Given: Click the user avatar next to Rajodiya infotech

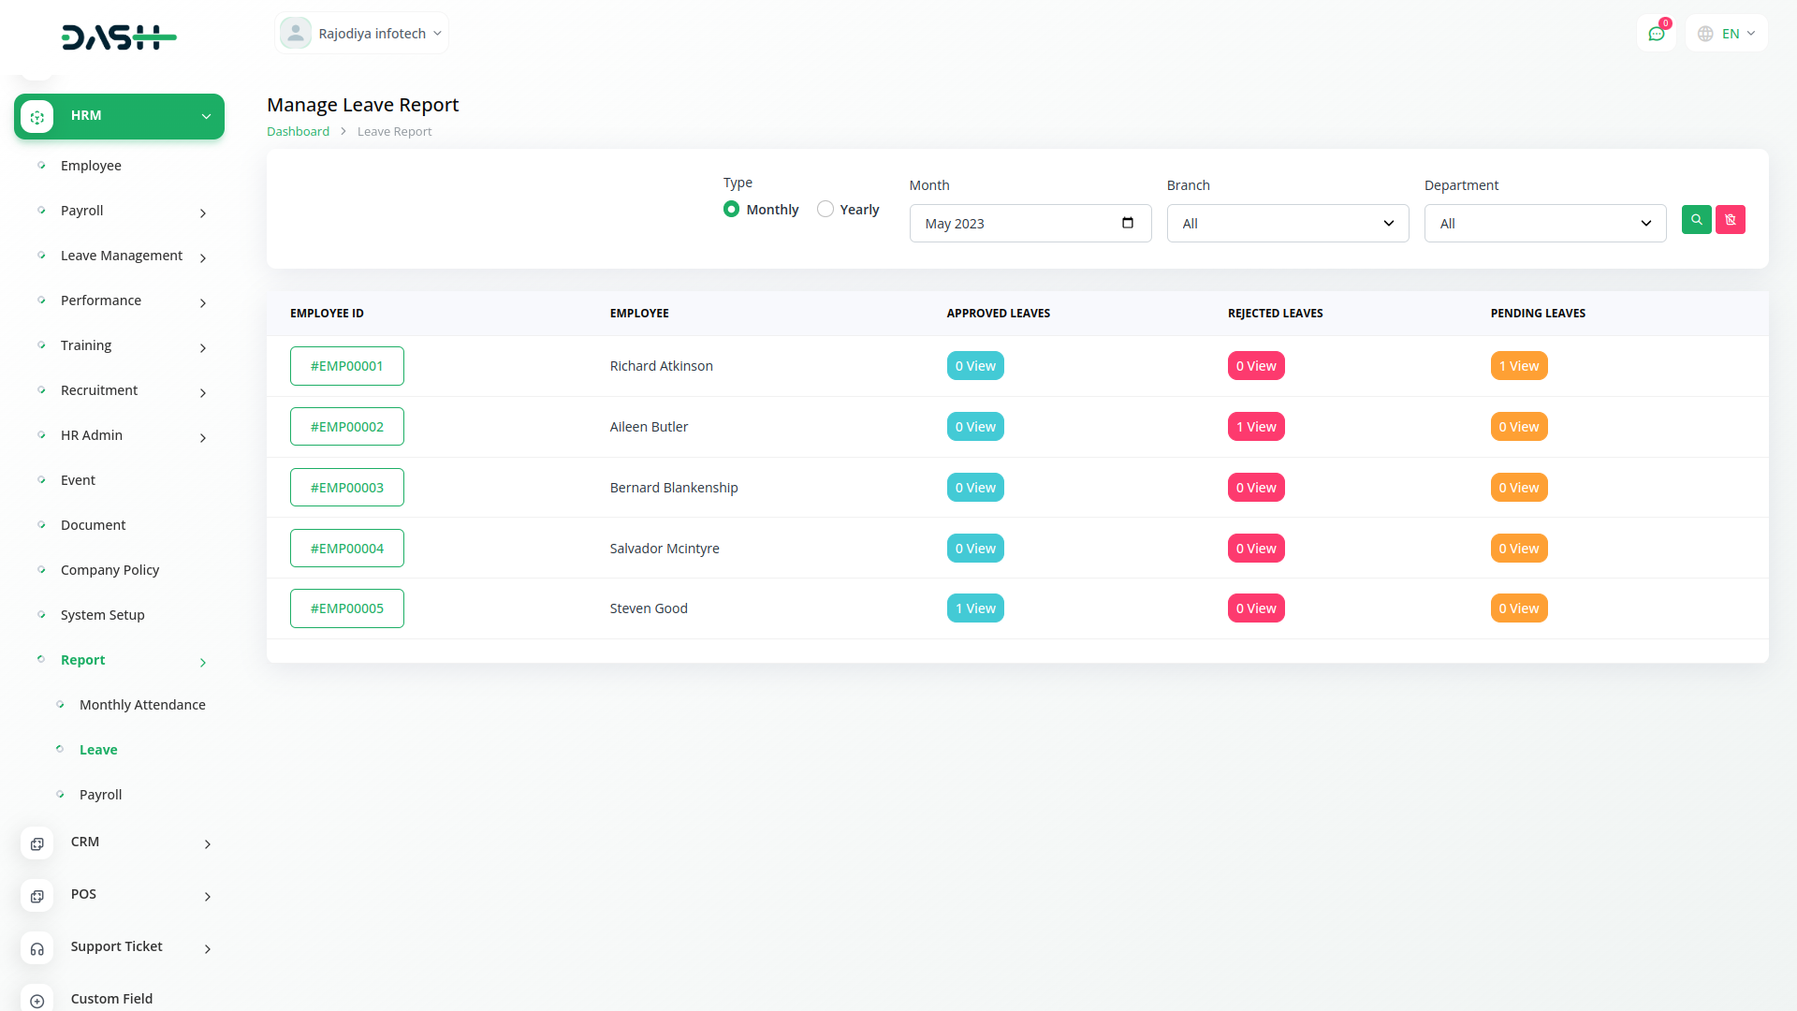Looking at the screenshot, I should pos(296,34).
